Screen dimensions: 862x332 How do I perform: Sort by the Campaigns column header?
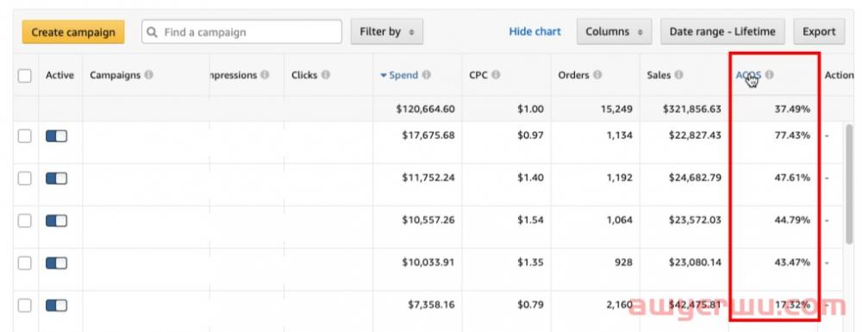(x=115, y=75)
